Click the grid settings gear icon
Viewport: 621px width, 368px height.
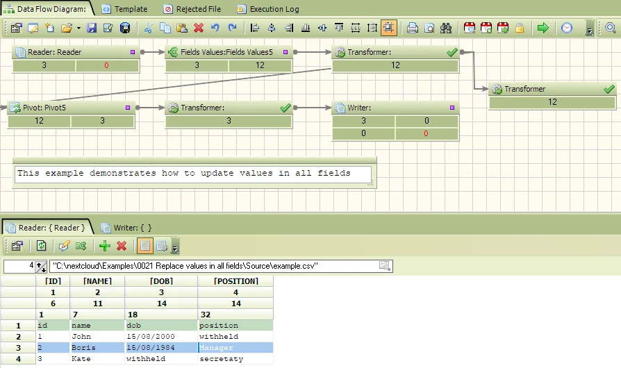pos(162,246)
